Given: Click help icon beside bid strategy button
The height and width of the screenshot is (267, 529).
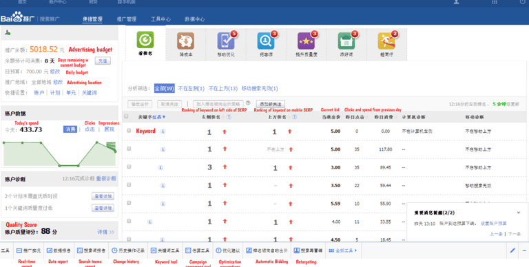Looking at the screenshot, I should (248, 103).
